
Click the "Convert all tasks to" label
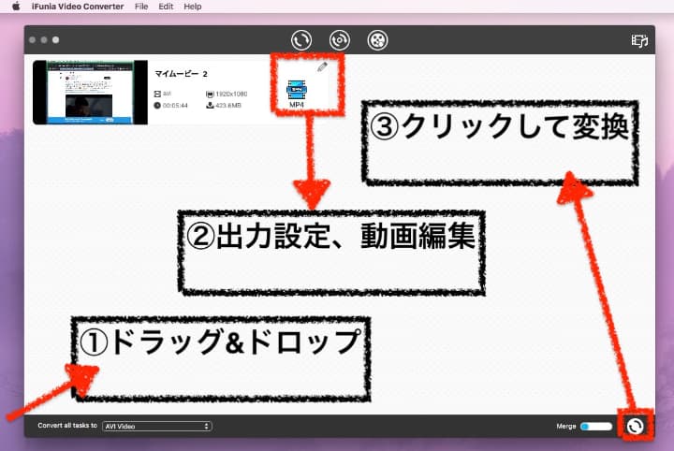tap(67, 427)
